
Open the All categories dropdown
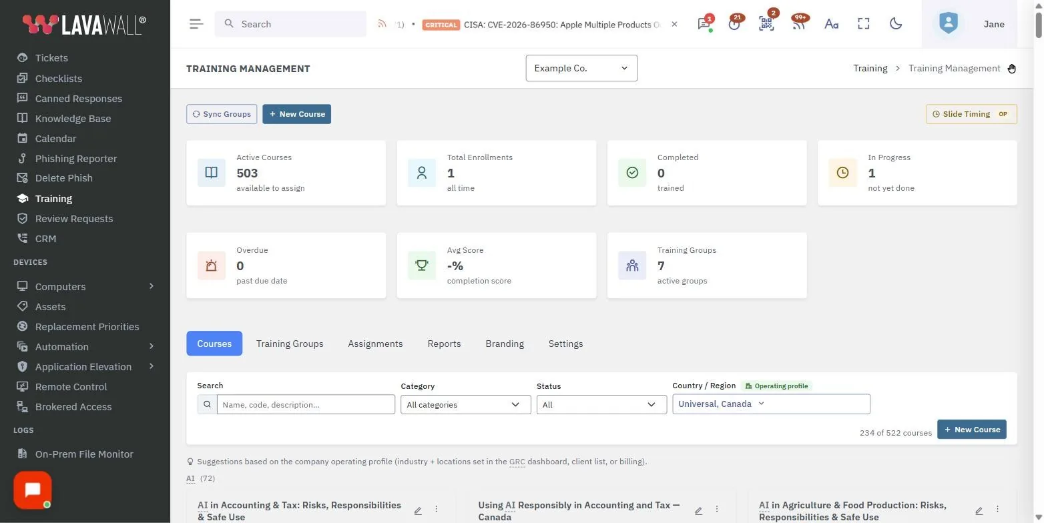pos(465,404)
